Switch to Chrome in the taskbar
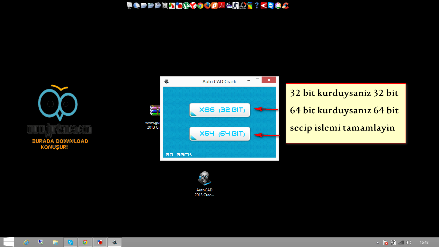The image size is (439, 247). [85, 242]
